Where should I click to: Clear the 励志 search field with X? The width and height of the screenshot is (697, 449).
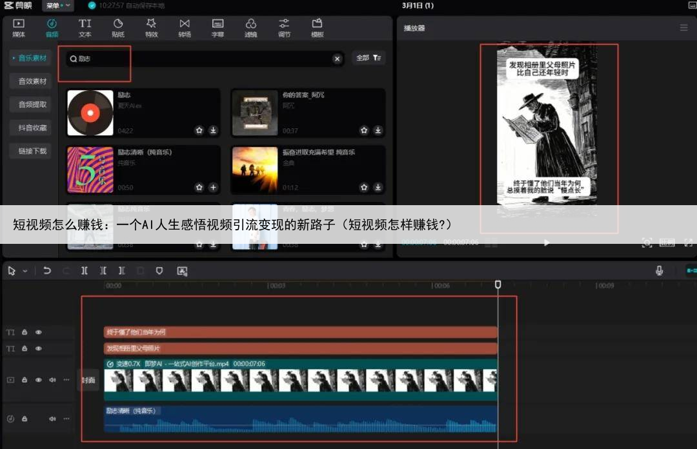click(337, 59)
